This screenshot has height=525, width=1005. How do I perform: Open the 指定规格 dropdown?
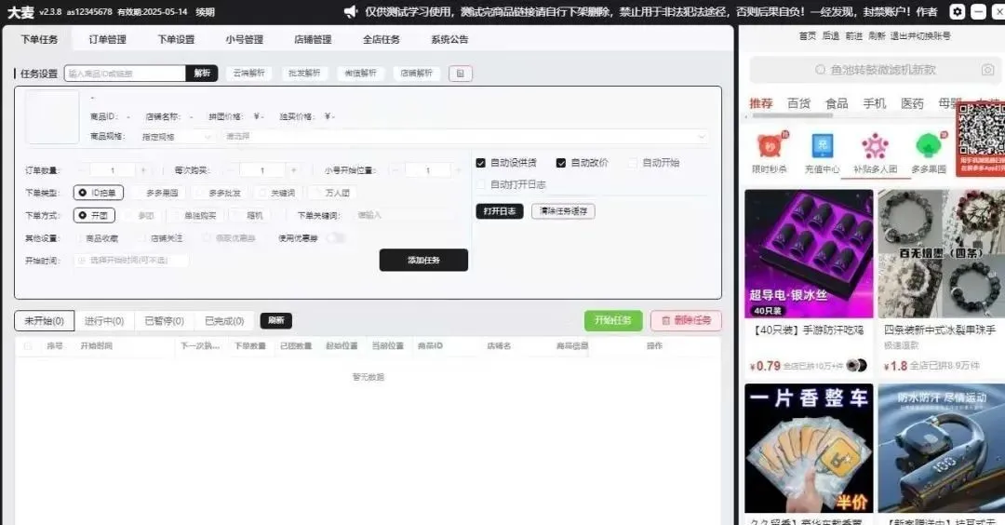(x=172, y=137)
